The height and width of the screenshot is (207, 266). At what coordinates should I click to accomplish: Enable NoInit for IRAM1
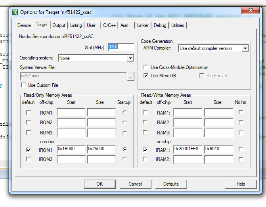point(241,149)
